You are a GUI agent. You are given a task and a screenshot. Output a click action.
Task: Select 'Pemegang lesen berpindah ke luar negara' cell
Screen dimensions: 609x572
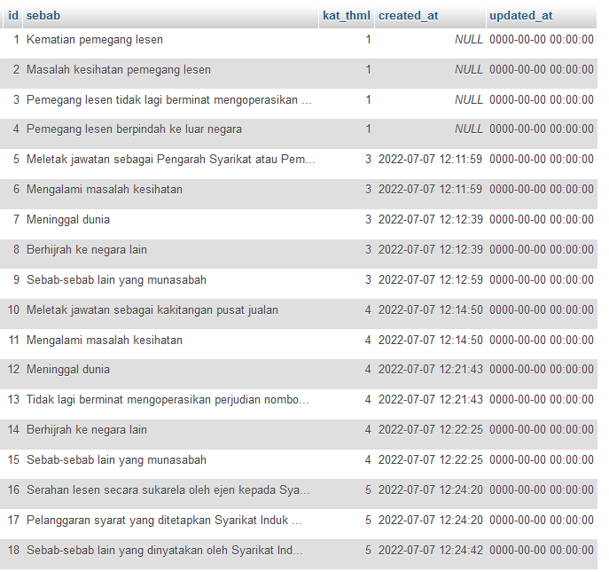click(x=134, y=129)
